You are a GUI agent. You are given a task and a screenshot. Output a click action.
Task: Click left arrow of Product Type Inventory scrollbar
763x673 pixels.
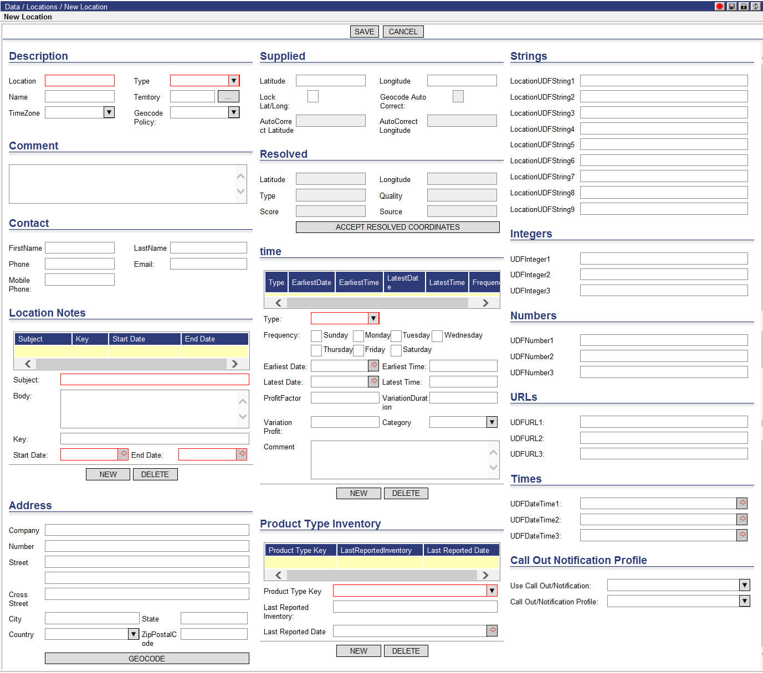coord(278,575)
